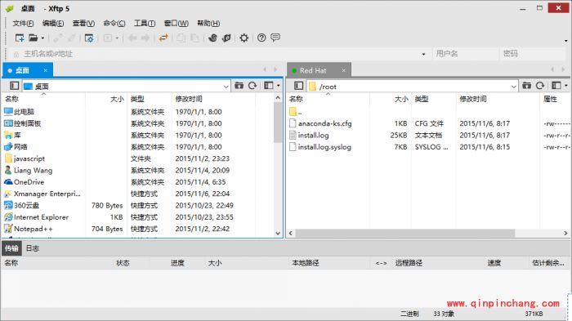Close the 桌面 tab

pyautogui.click(x=45, y=70)
